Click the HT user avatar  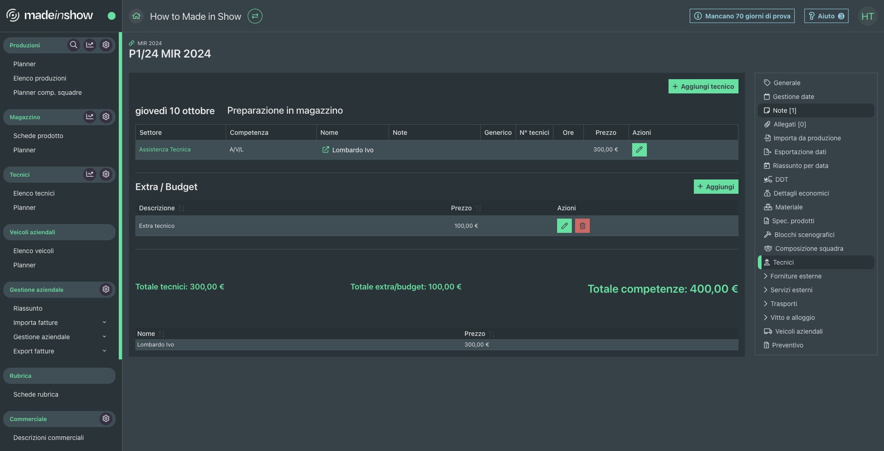click(867, 17)
